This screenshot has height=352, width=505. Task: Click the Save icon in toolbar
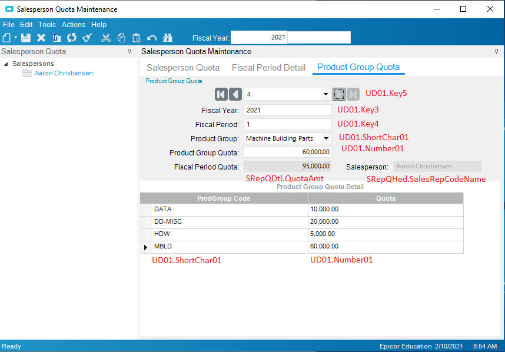(26, 38)
